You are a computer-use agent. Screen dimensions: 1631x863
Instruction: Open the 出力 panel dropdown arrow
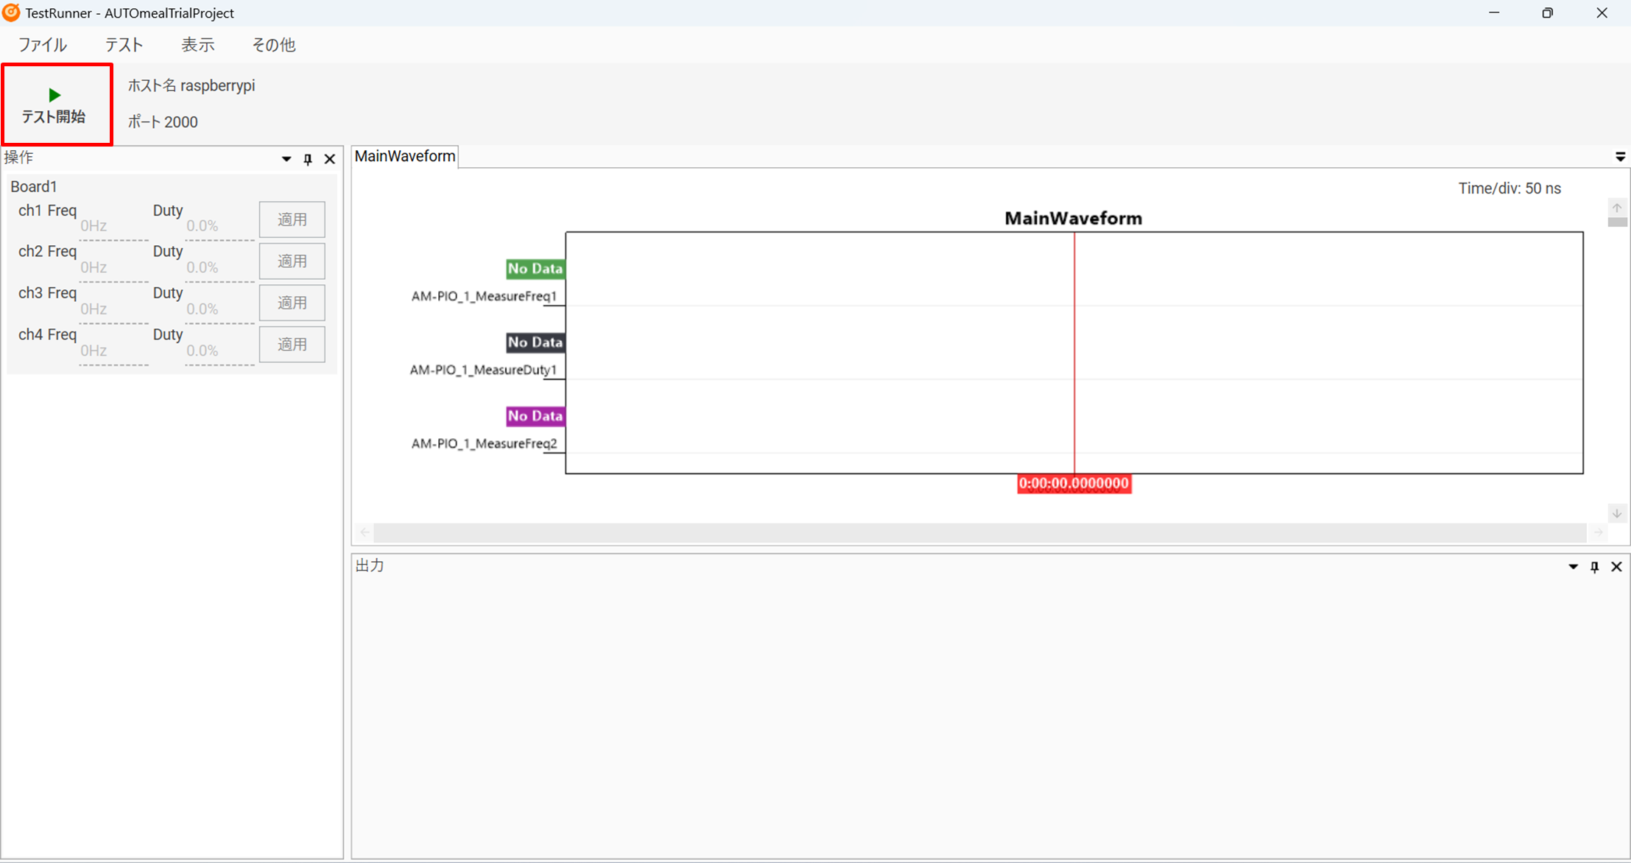click(1573, 567)
